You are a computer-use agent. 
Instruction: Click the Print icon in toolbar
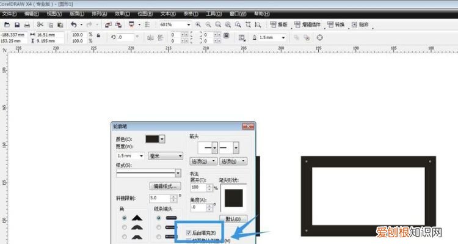pos(27,25)
